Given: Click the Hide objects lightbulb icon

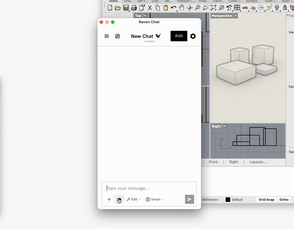Looking at the screenshot, I should [277, 7].
